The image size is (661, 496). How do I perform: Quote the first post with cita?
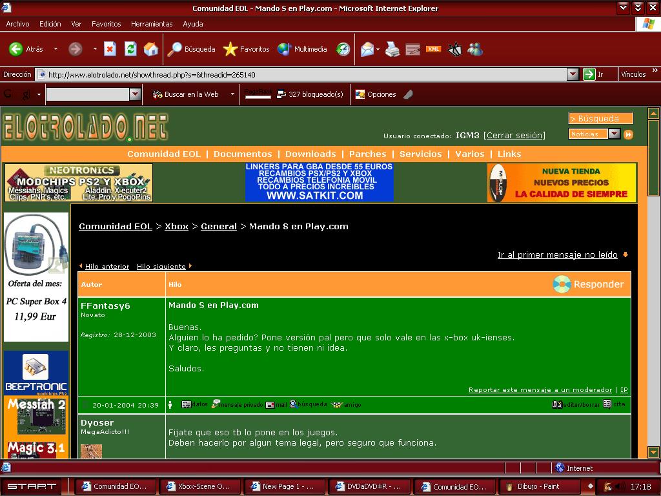click(x=614, y=404)
